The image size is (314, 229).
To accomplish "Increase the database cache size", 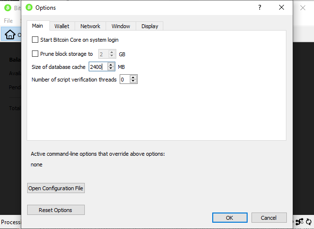I will click(111, 65).
